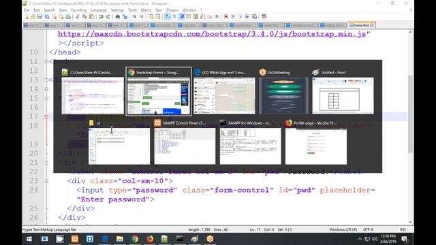Viewport: 436px width, 245px height.
Task: Switch to the Profile page Firefox thumbnail
Action: [316, 142]
